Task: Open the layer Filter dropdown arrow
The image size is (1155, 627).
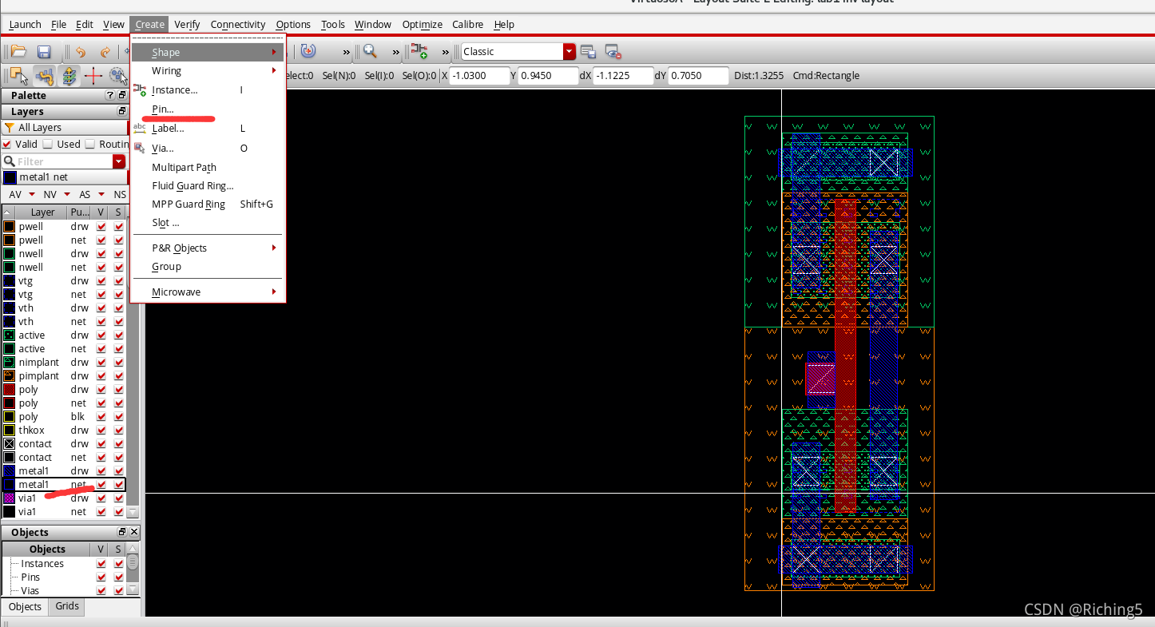Action: coord(119,161)
